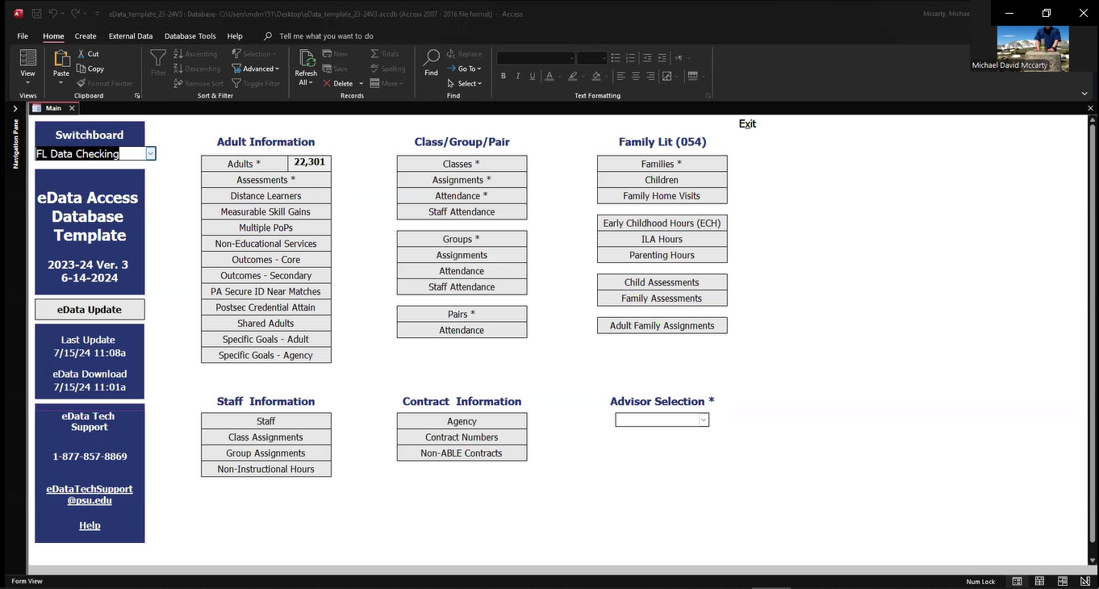Click the Refresh All icon
Image resolution: width=1099 pixels, height=589 pixels.
point(306,58)
